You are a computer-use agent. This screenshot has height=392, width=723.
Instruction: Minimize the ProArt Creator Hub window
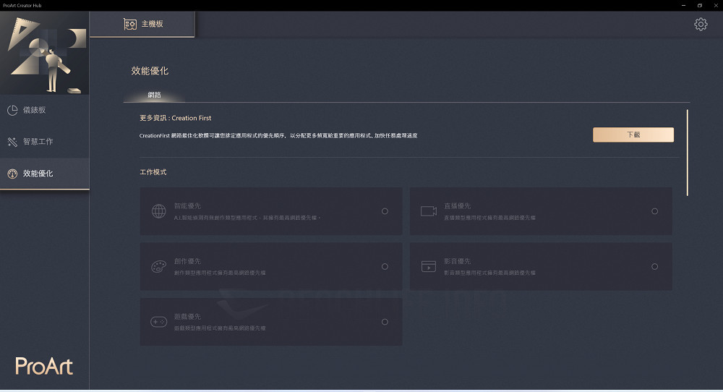(683, 6)
